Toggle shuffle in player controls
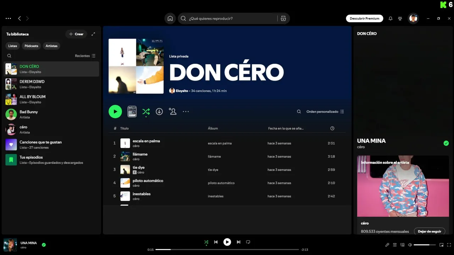The width and height of the screenshot is (454, 255). [x=206, y=242]
